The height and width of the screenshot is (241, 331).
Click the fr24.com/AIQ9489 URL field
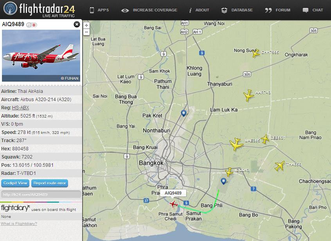(41, 194)
